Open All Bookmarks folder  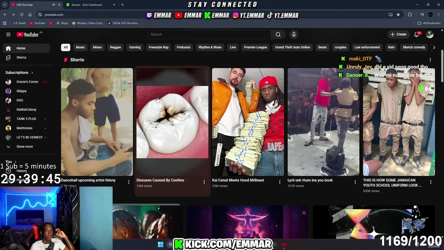(x=429, y=23)
